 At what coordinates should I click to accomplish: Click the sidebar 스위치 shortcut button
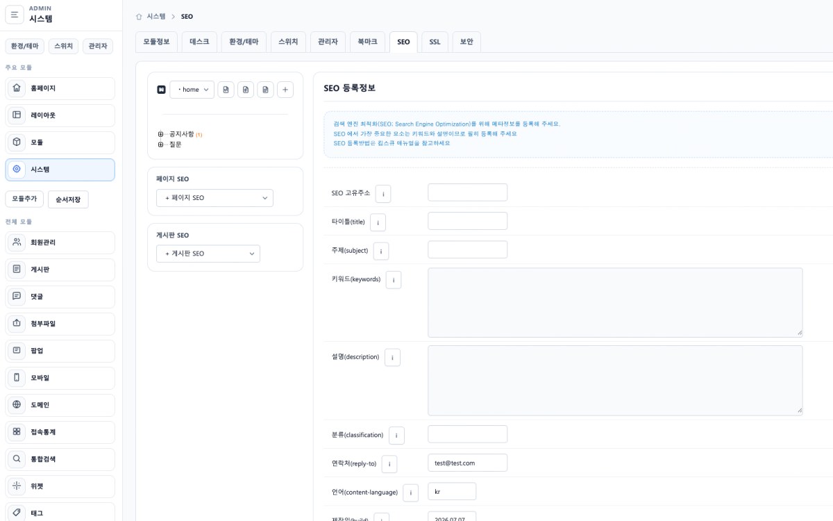click(64, 46)
